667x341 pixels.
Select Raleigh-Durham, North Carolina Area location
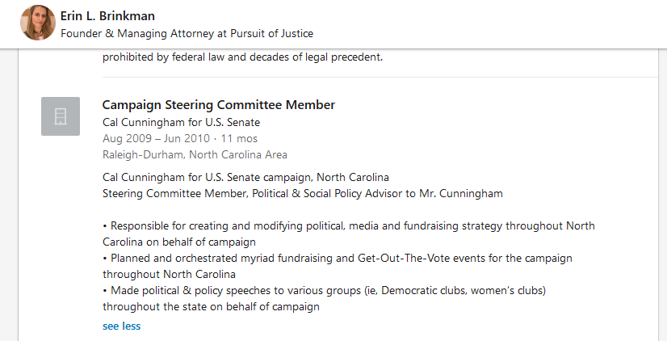[x=195, y=154]
